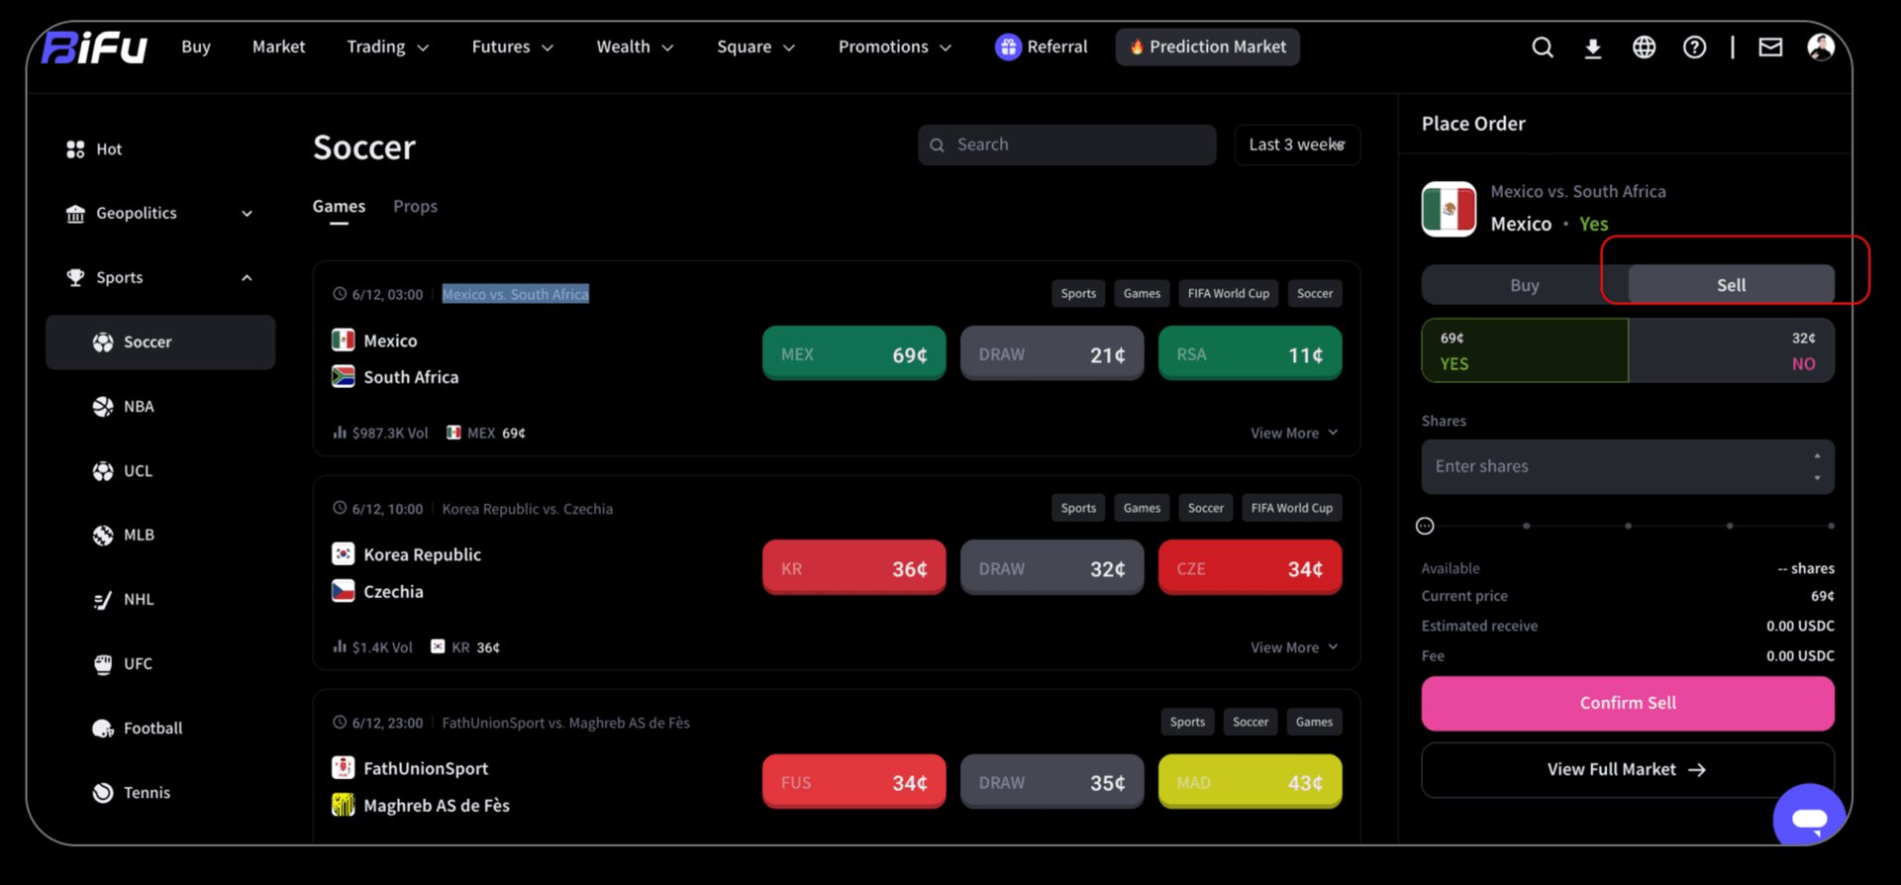
Task: Pick RSA 11¢ outcome button
Action: tap(1250, 354)
